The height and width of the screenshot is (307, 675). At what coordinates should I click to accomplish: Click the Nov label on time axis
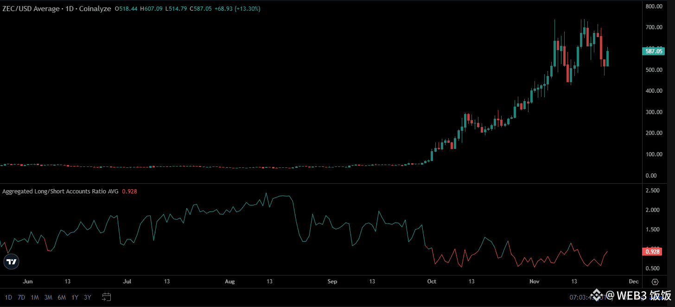coord(534,281)
